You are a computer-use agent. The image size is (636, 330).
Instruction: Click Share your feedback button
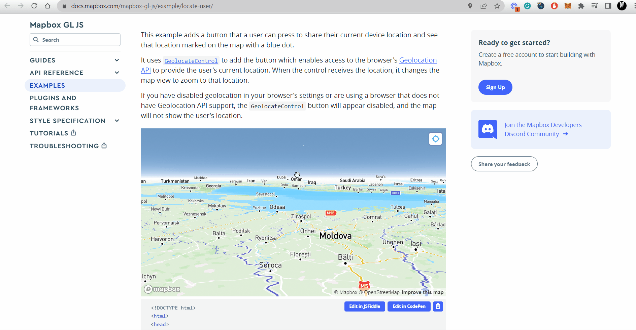point(504,164)
